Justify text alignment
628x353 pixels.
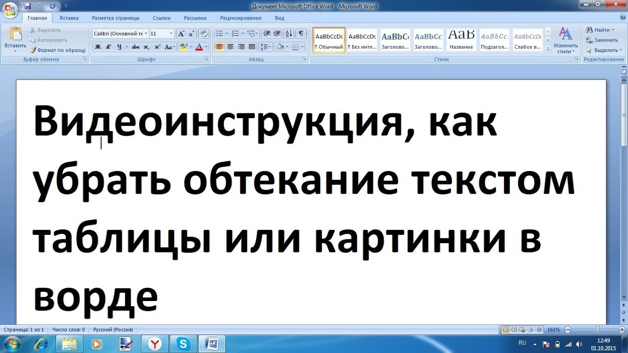pyautogui.click(x=252, y=47)
